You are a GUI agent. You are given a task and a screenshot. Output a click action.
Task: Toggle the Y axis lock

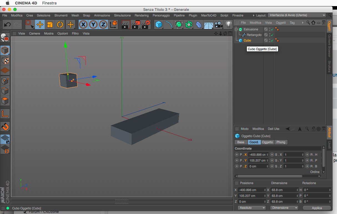tap(93, 24)
